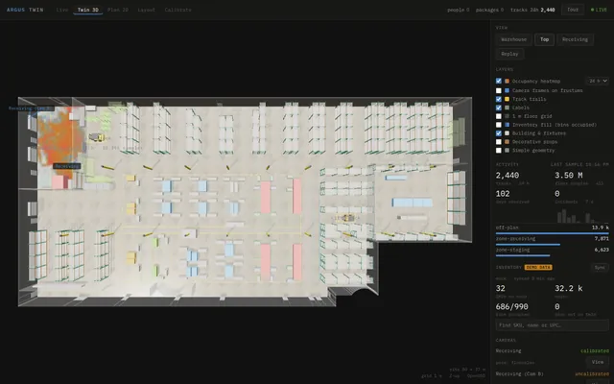Click the calibrated status of Receiving camera

click(595, 350)
